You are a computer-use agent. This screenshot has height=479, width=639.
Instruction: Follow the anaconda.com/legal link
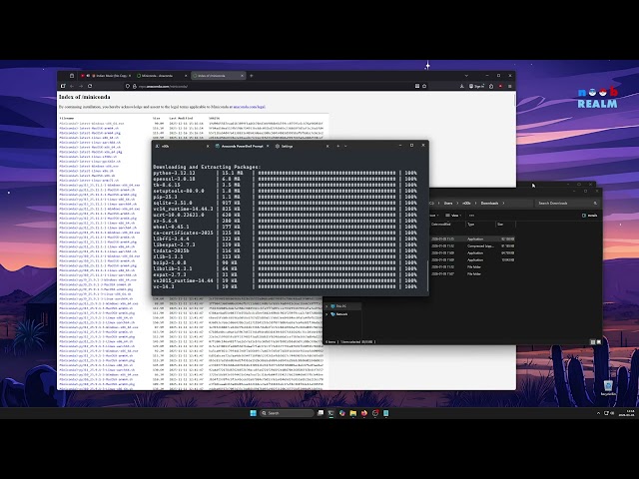pyautogui.click(x=249, y=107)
